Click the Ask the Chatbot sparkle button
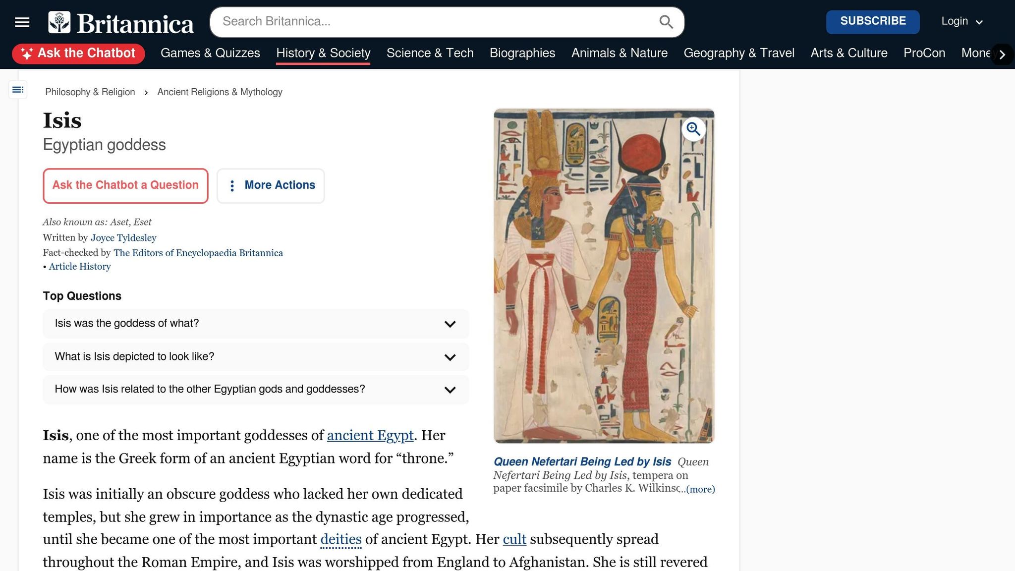1015x571 pixels. pyautogui.click(x=78, y=54)
